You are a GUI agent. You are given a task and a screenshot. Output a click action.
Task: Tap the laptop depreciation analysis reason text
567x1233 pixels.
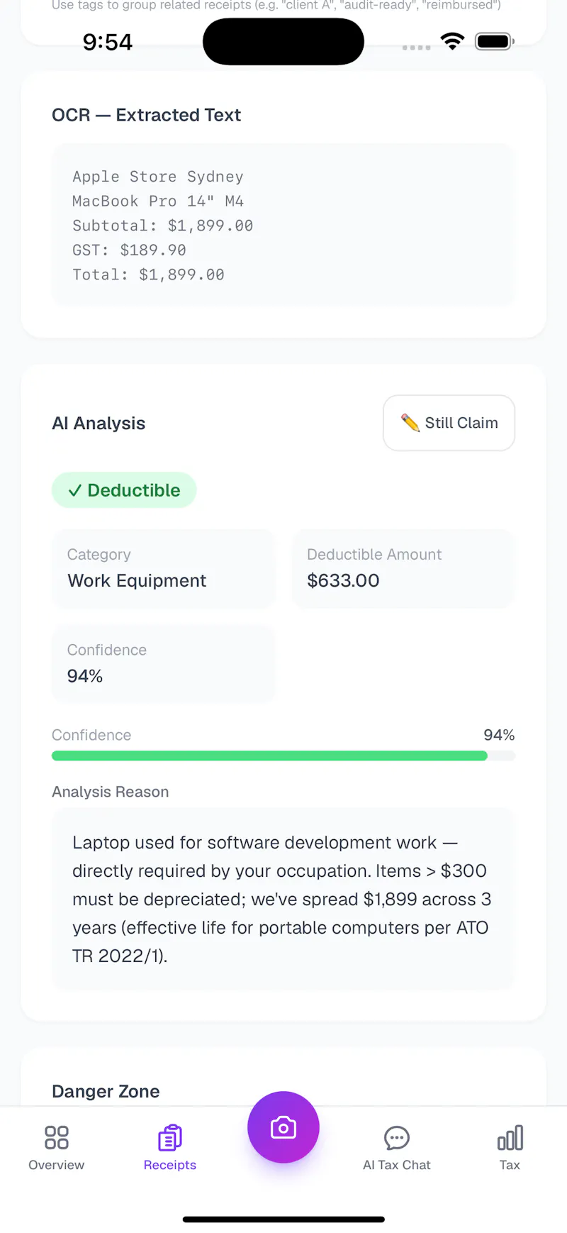[282, 899]
